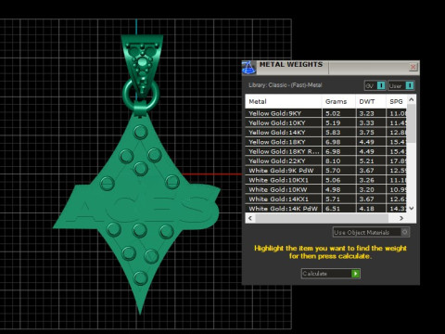The height and width of the screenshot is (334, 445).
Task: Click the Metal Weights title bar text
Action: click(x=291, y=64)
